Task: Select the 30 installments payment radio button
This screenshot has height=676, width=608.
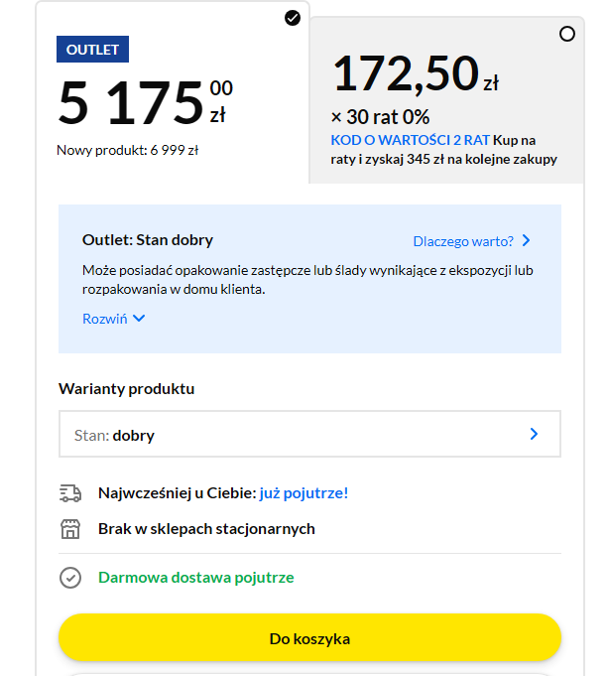Action: (567, 34)
